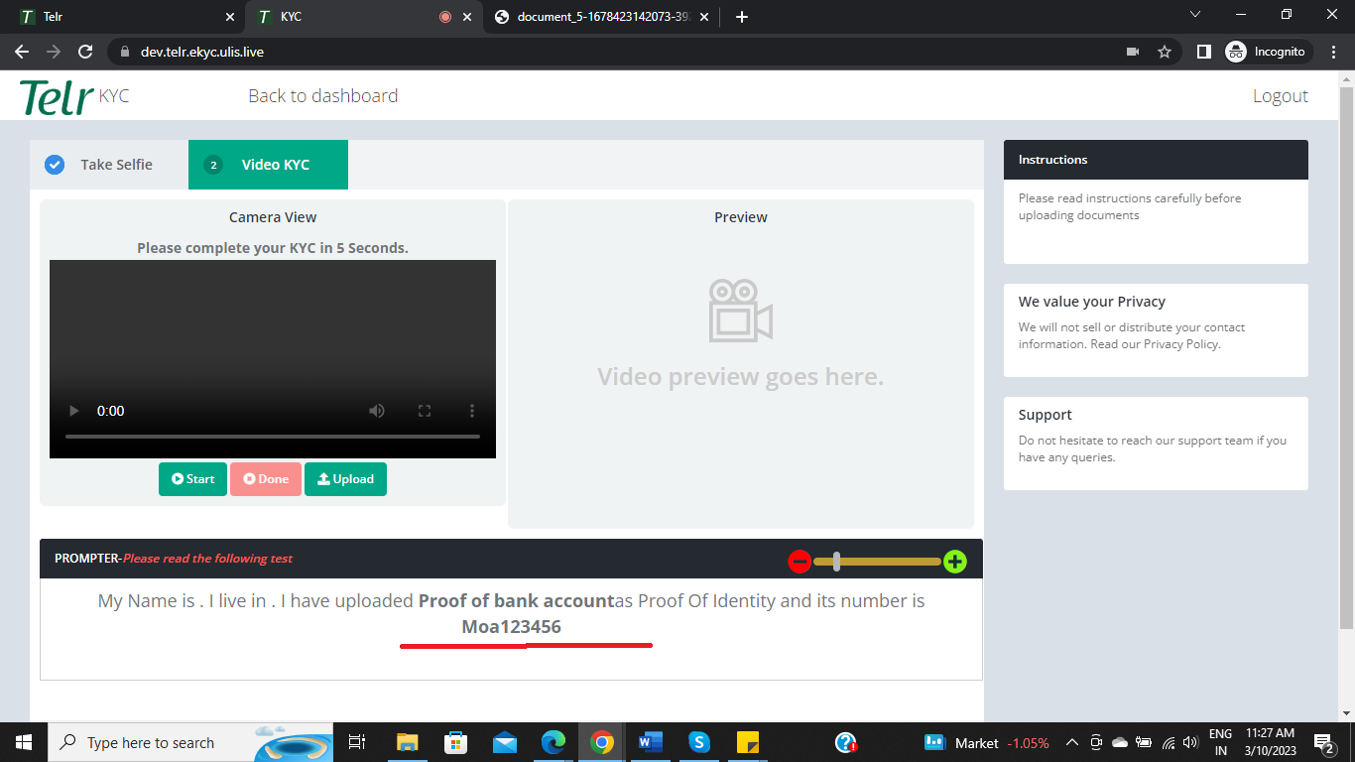Toggle fullscreen on camera video player
Screen dimensions: 1355x762
pyautogui.click(x=425, y=411)
